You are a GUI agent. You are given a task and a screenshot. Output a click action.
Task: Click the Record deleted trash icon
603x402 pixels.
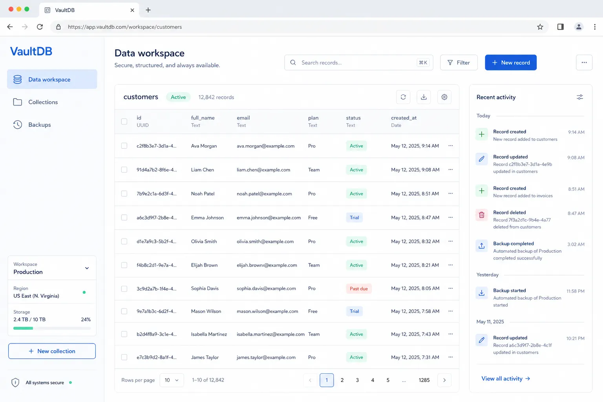click(482, 215)
